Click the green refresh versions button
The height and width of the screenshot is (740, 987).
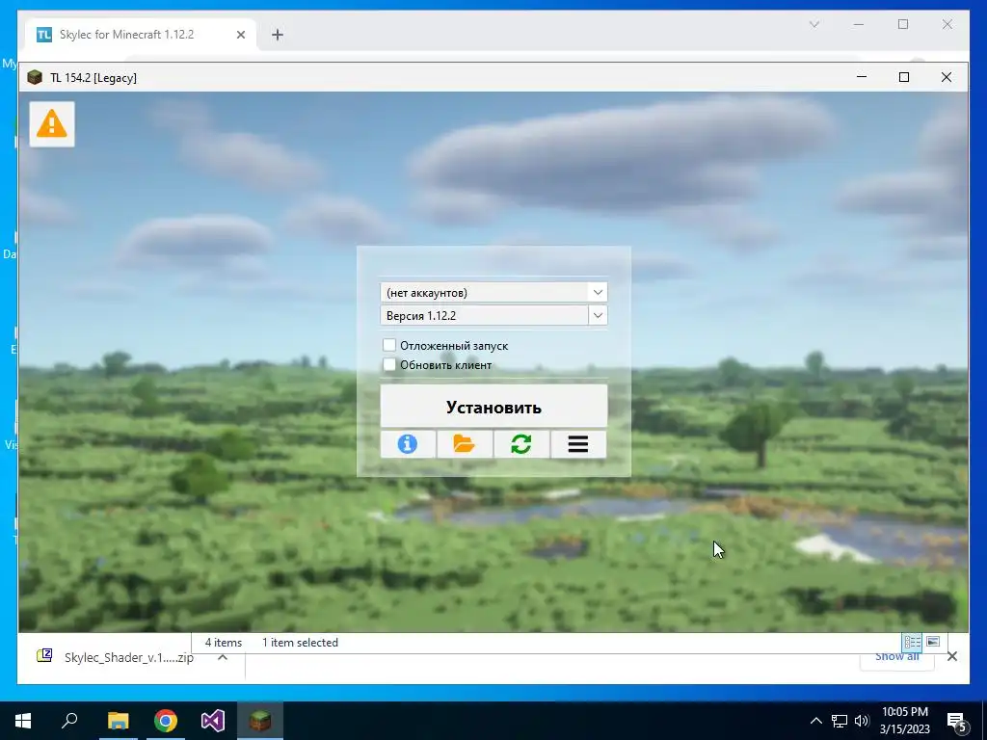pos(521,444)
